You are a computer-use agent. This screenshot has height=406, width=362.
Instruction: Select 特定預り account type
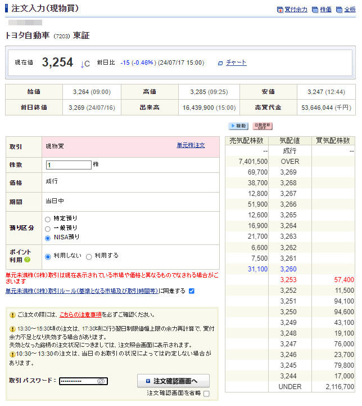(48, 218)
